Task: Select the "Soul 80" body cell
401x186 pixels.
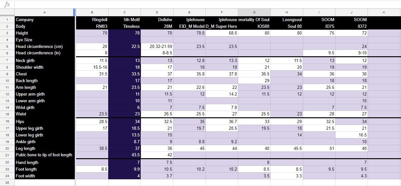Action: click(x=287, y=26)
